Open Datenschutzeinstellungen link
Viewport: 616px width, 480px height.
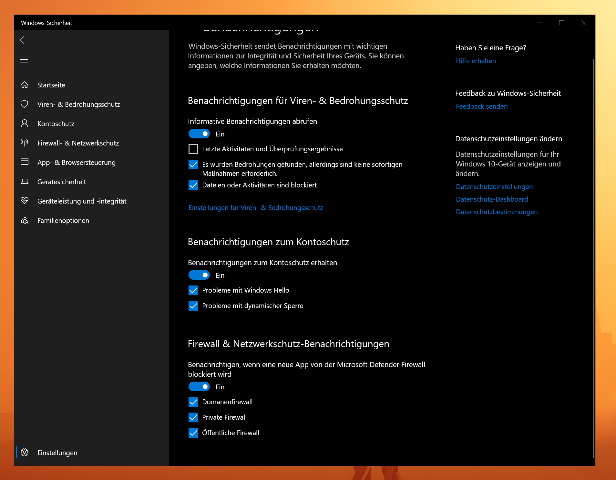coord(494,187)
